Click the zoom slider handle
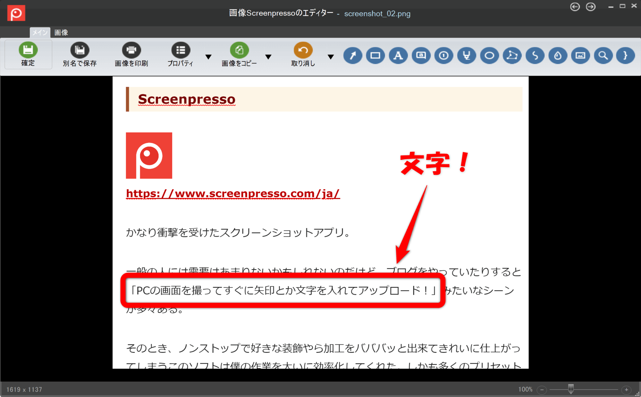 pos(571,389)
